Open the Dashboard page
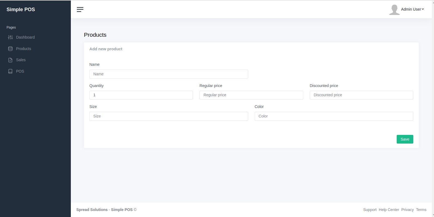Viewport: 434px width, 217px height. [25, 37]
